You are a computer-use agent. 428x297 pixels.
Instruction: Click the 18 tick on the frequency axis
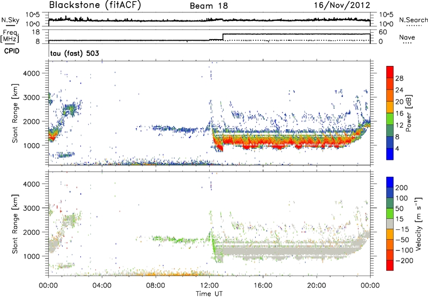coord(35,32)
